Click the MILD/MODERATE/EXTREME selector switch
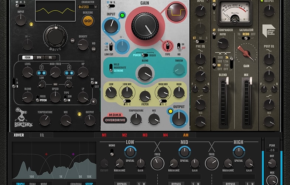 [111, 68]
